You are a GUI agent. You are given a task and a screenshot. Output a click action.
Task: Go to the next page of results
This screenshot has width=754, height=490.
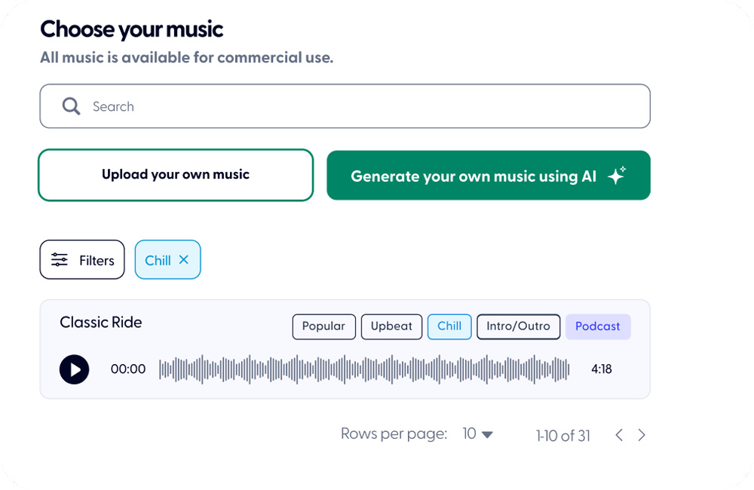click(642, 435)
